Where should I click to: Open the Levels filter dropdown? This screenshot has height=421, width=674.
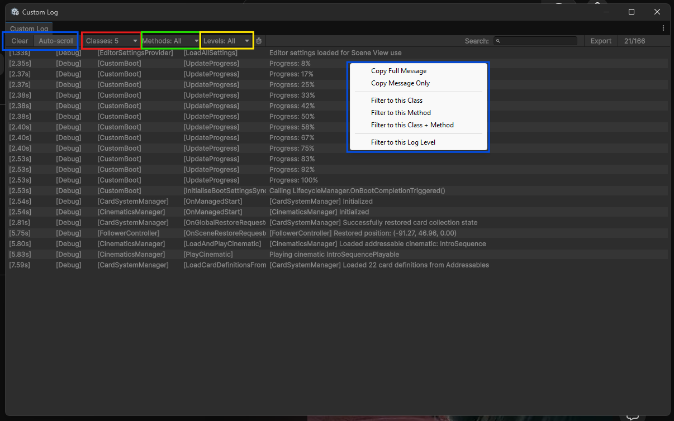tap(226, 40)
